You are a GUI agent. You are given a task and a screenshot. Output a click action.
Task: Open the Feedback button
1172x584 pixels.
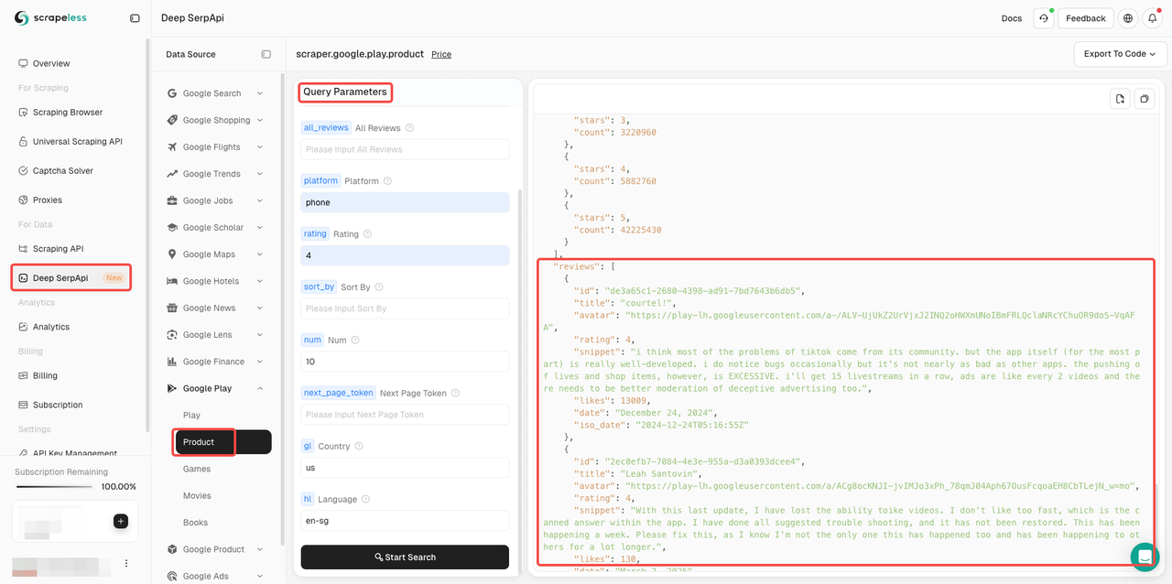coord(1086,18)
